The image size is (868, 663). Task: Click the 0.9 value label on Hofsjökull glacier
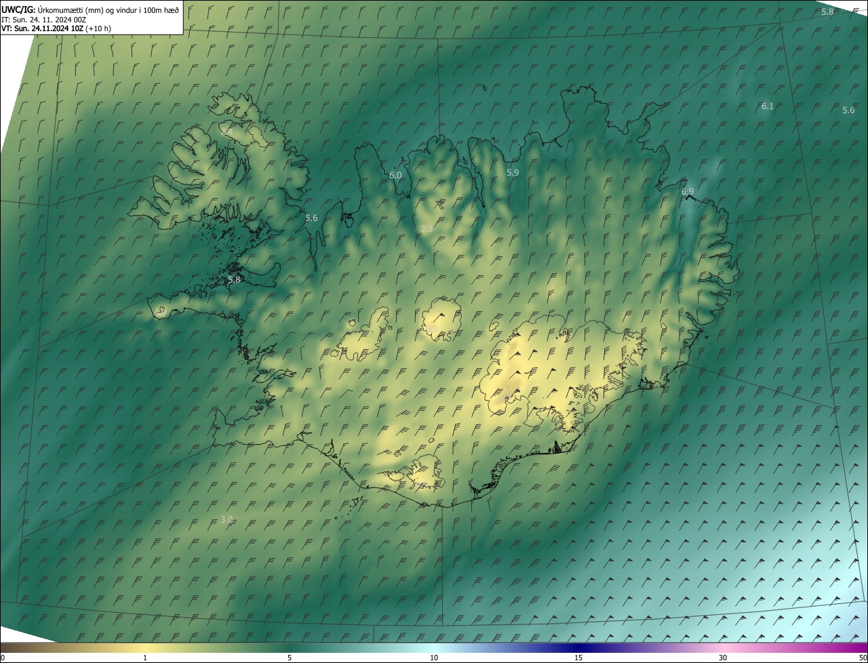click(432, 329)
